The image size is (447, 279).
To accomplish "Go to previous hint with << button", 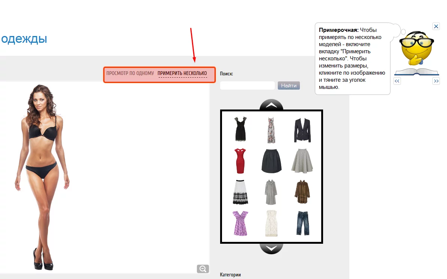I will pos(397,81).
